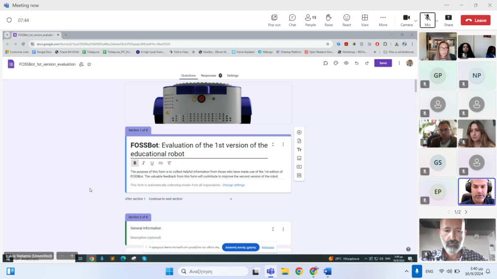
Task: Open the Google Docs bookmark
Action: click(x=42, y=52)
